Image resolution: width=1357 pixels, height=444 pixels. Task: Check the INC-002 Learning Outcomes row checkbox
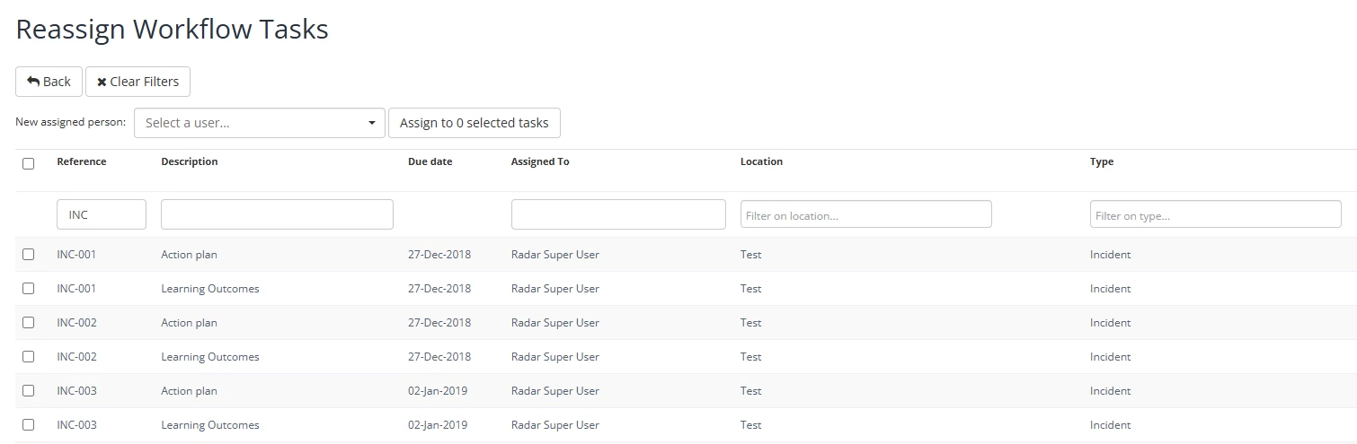(28, 357)
